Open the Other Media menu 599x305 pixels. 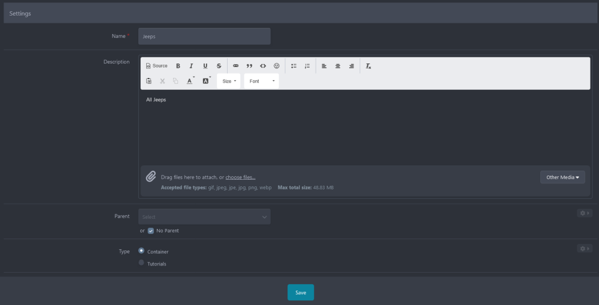562,177
